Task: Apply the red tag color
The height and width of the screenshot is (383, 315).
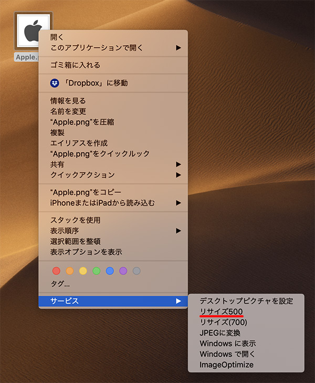Action: (x=56, y=271)
